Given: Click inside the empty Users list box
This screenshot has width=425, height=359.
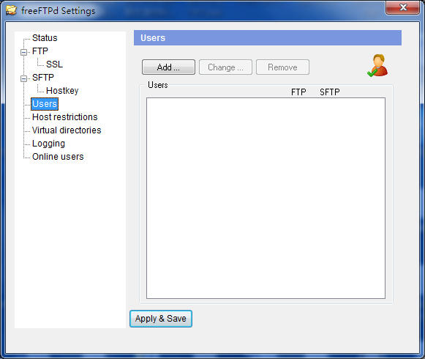Looking at the screenshot, I should click(x=266, y=198).
